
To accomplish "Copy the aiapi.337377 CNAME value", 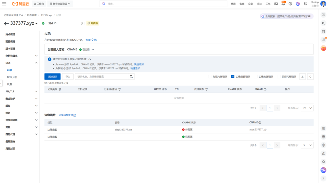I will (x=266, y=130).
